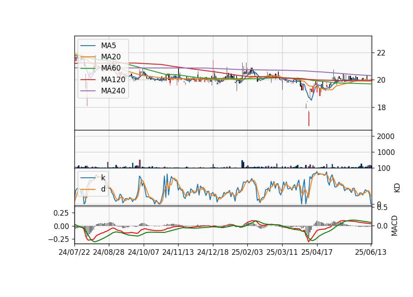The width and height of the screenshot is (413, 297).
Task: Click the 25/02/03 date label
Action: point(247,252)
